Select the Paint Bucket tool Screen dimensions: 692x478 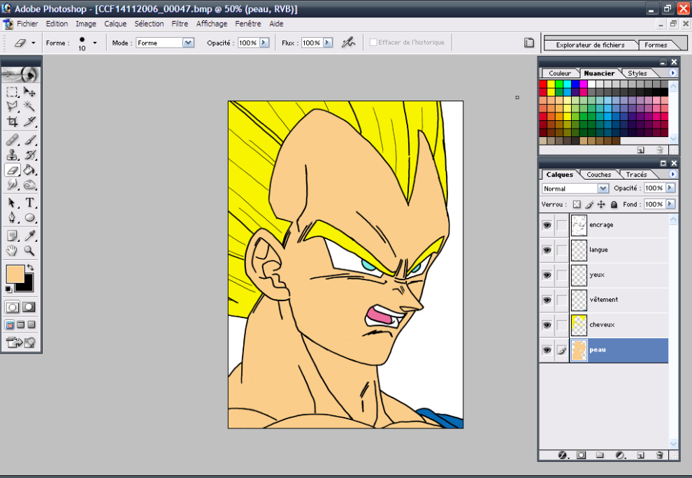click(29, 170)
